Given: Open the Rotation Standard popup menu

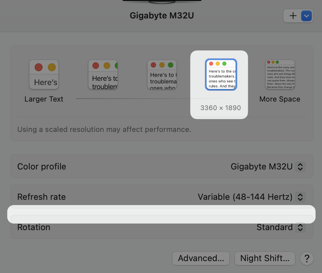Looking at the screenshot, I should [281, 227].
